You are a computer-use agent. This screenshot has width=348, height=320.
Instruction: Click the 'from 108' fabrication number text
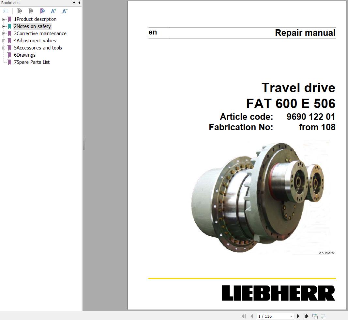point(317,127)
